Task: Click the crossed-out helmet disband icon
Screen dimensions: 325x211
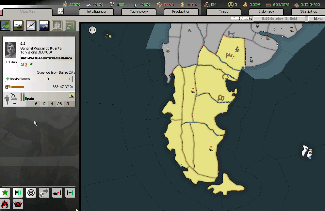Action: [18, 204]
